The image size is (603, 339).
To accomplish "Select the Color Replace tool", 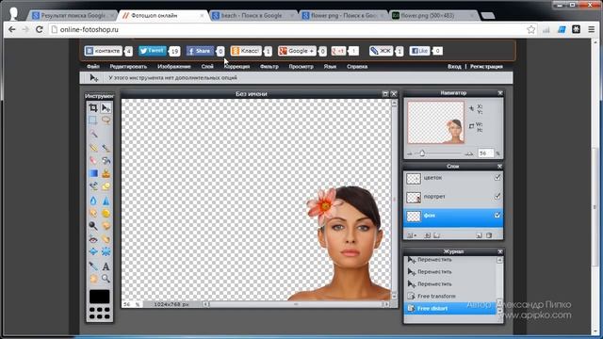I will pyautogui.click(x=93, y=186).
